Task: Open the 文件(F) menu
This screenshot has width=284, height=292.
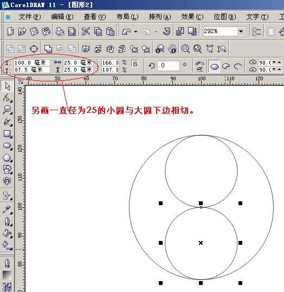Action: [x=29, y=17]
